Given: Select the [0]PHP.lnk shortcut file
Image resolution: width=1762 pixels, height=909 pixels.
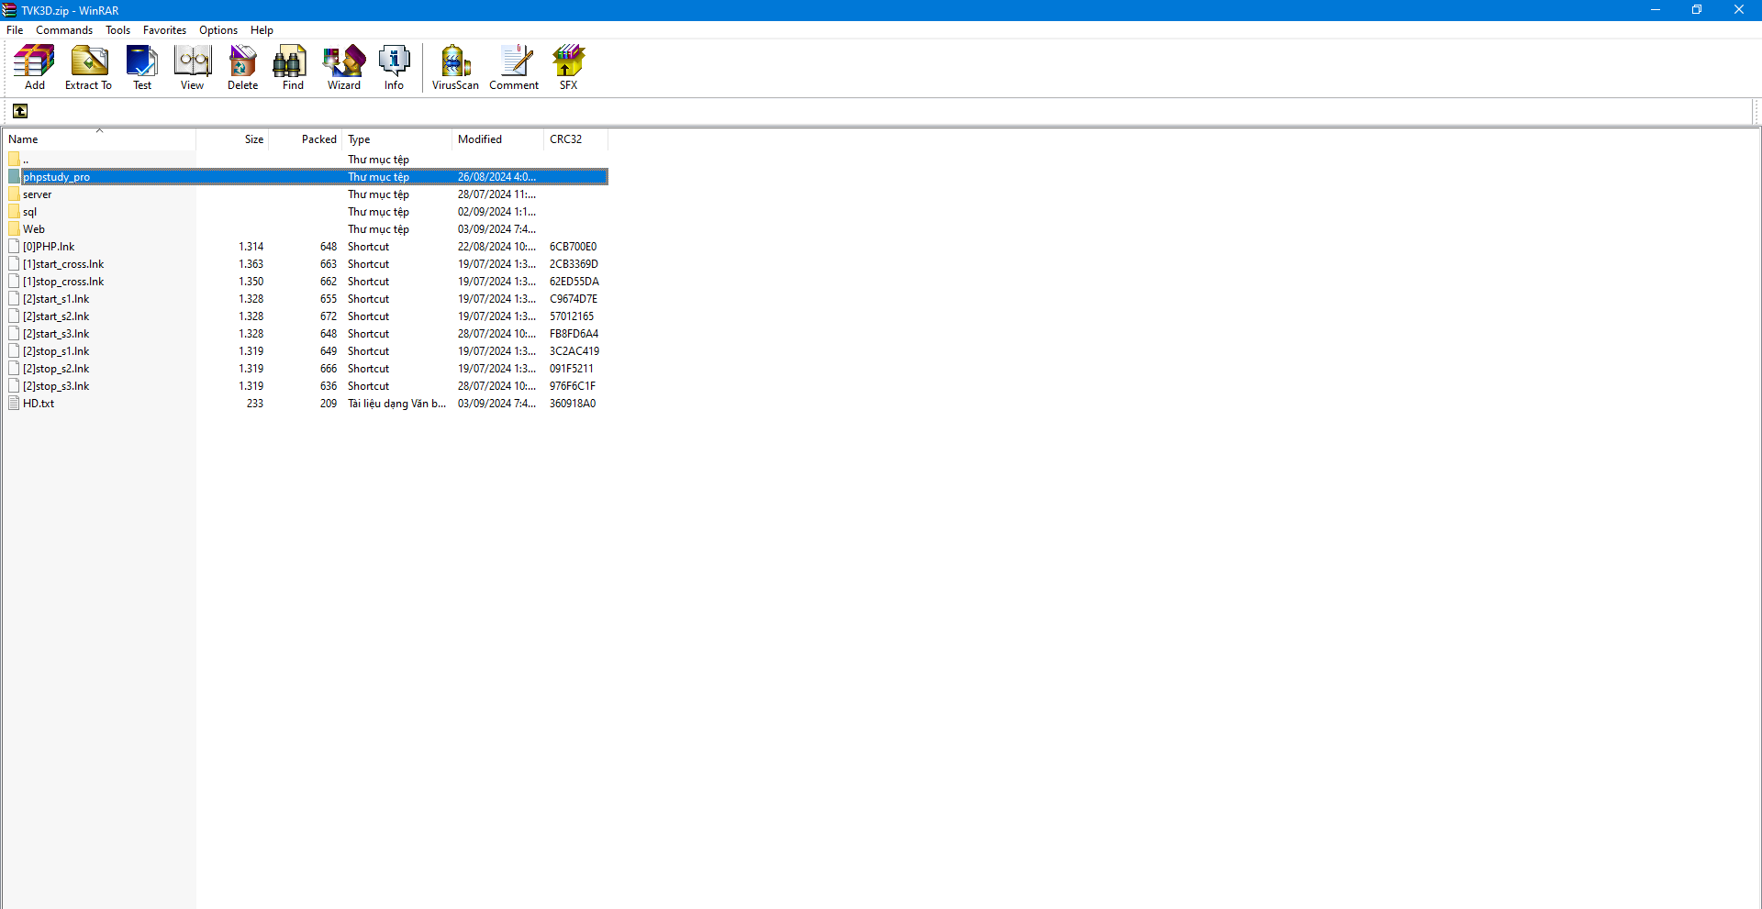Looking at the screenshot, I should point(49,247).
